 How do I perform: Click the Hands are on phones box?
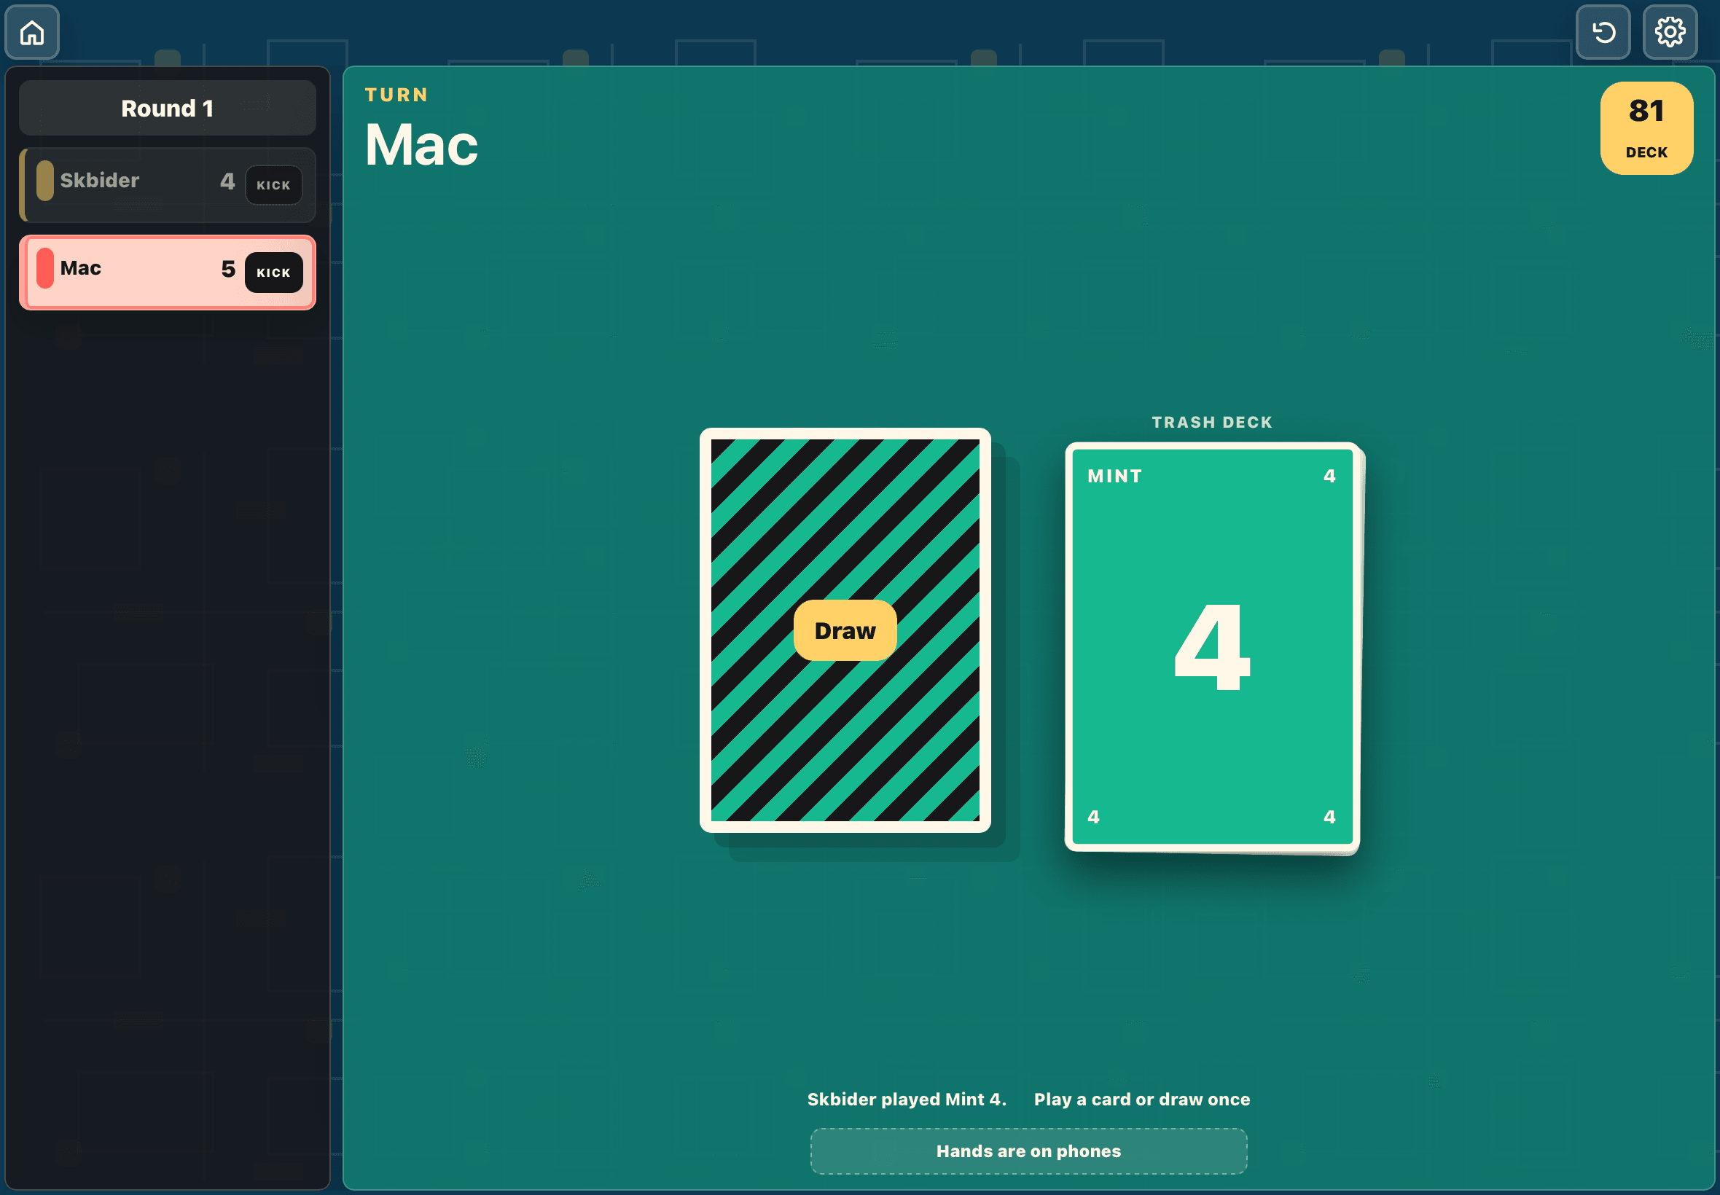click(x=1028, y=1151)
